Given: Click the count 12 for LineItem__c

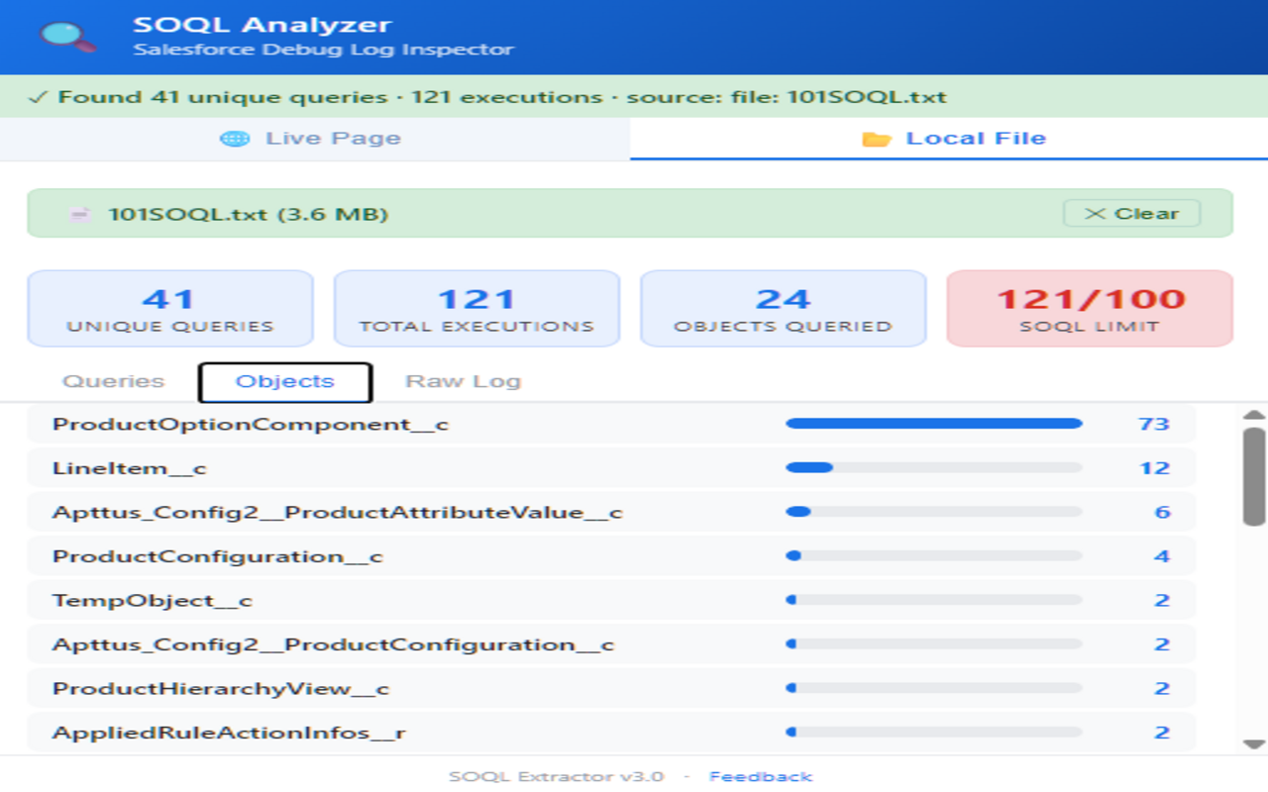Looking at the screenshot, I should click(x=1154, y=468).
